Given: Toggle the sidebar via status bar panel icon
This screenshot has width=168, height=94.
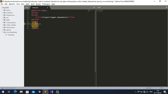Looking at the screenshot, I should point(2,88).
